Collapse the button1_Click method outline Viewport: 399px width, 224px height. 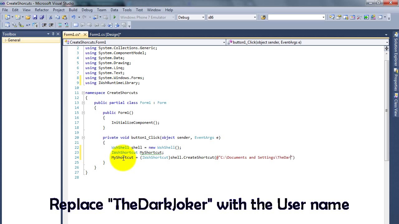[83, 138]
